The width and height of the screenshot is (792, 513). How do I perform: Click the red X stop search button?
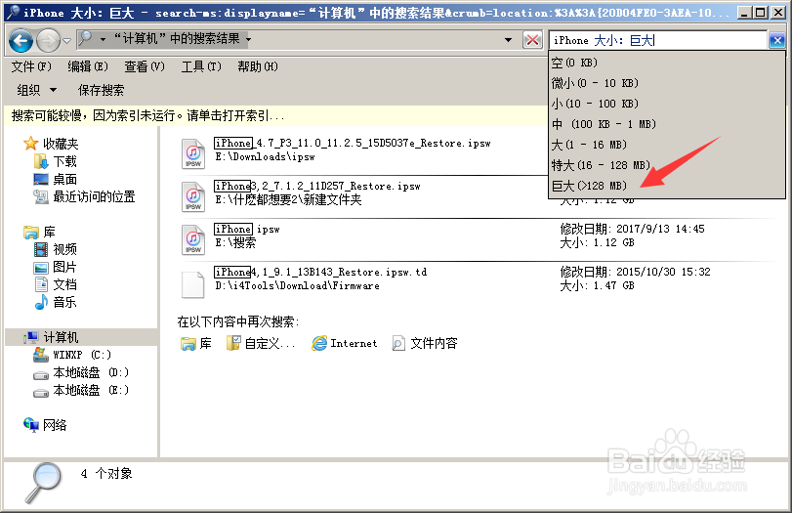coord(532,40)
